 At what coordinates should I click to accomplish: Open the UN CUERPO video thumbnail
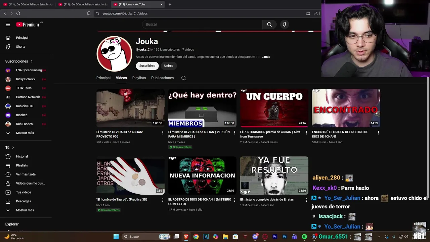tap(274, 108)
